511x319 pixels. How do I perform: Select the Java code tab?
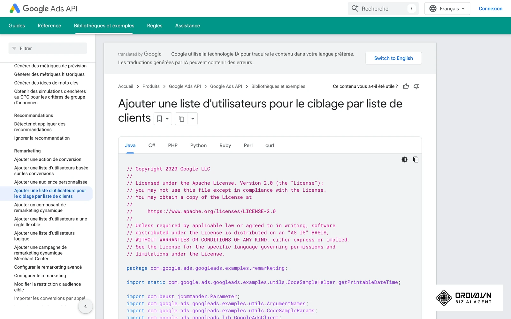pos(130,145)
